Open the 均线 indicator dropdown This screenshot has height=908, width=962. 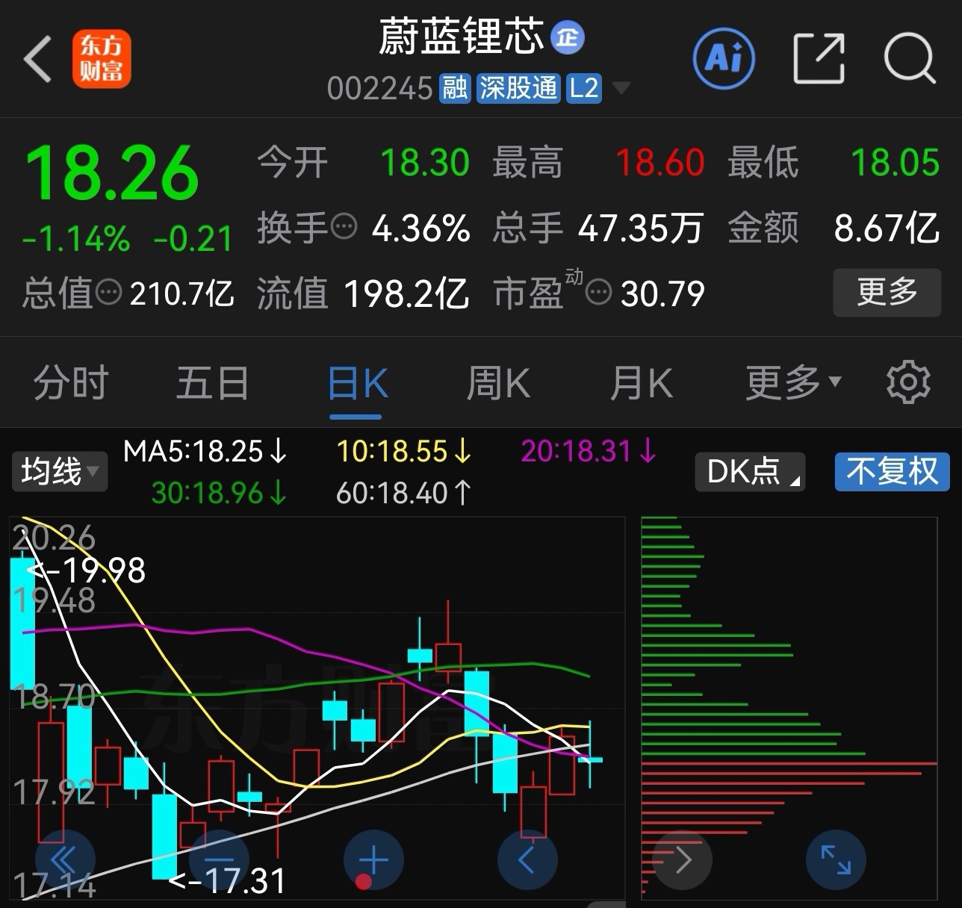pos(59,472)
